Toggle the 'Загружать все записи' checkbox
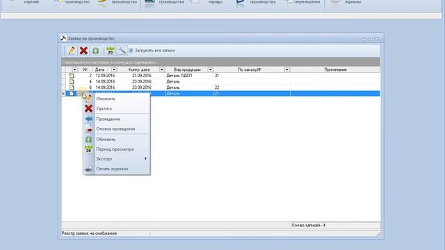Screen dimensions: 445x250 coord(131,51)
